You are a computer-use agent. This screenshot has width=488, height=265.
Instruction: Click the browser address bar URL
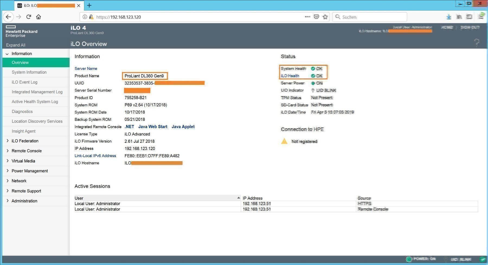[x=118, y=17]
